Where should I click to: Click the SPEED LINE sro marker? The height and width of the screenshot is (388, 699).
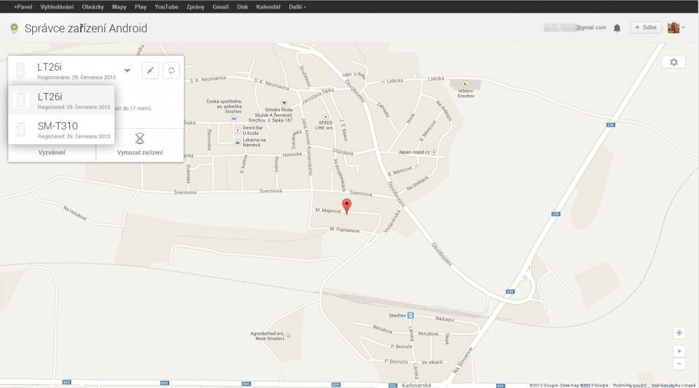(326, 117)
